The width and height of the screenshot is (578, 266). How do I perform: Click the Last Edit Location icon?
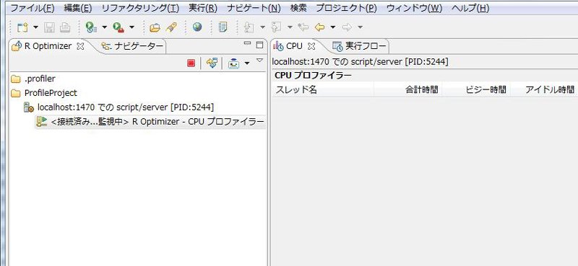(303, 27)
